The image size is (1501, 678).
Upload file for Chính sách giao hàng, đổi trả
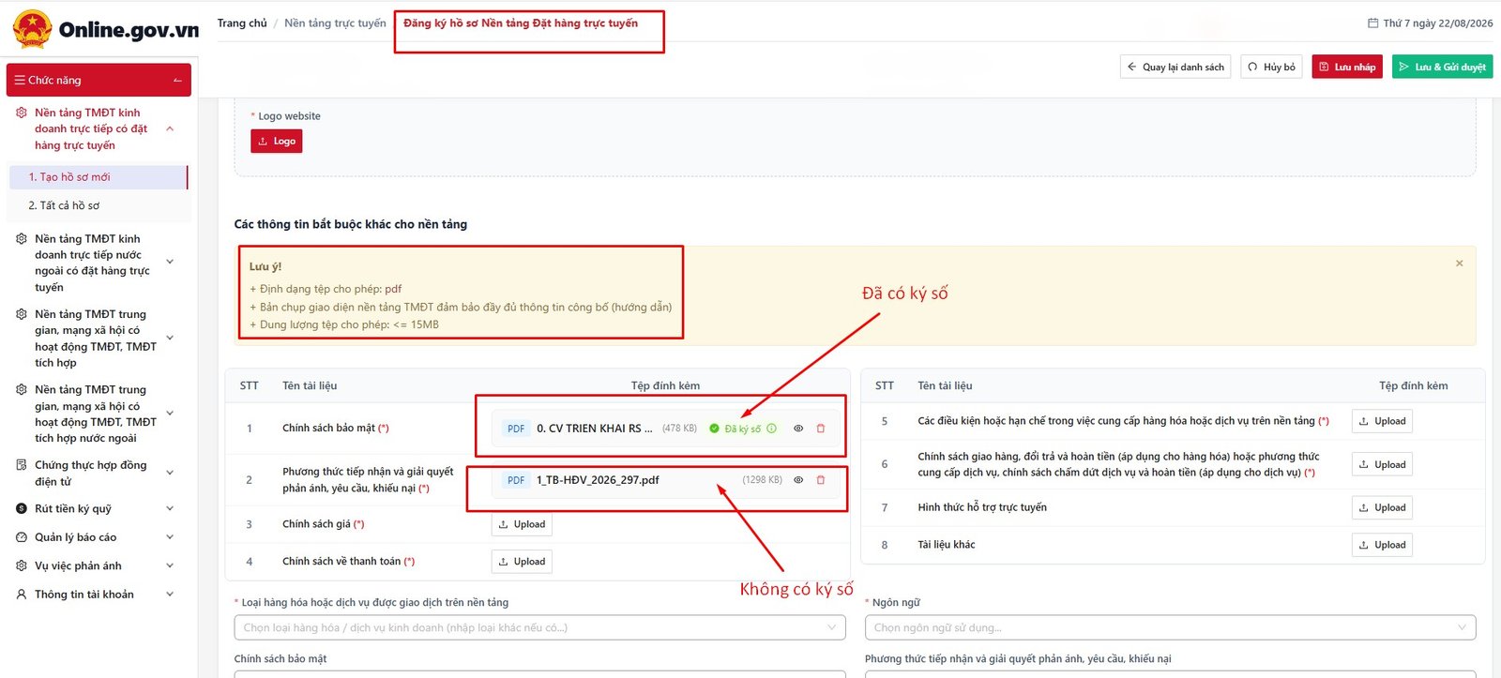pos(1382,464)
